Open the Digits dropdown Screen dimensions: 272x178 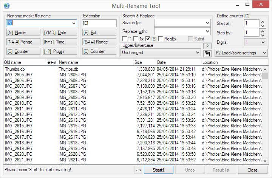[x=255, y=42]
